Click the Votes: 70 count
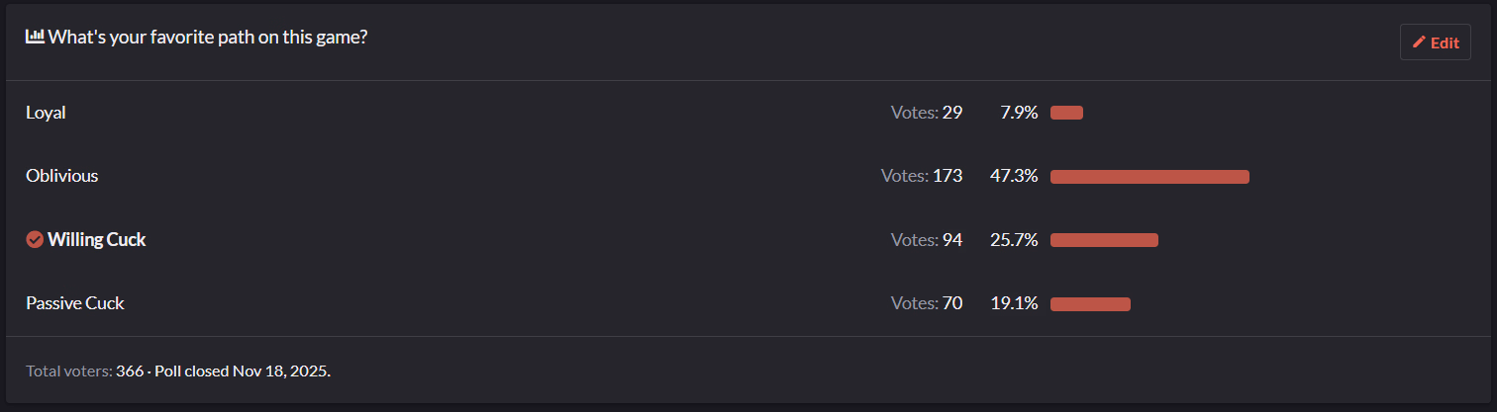The height and width of the screenshot is (412, 1497). tap(926, 303)
